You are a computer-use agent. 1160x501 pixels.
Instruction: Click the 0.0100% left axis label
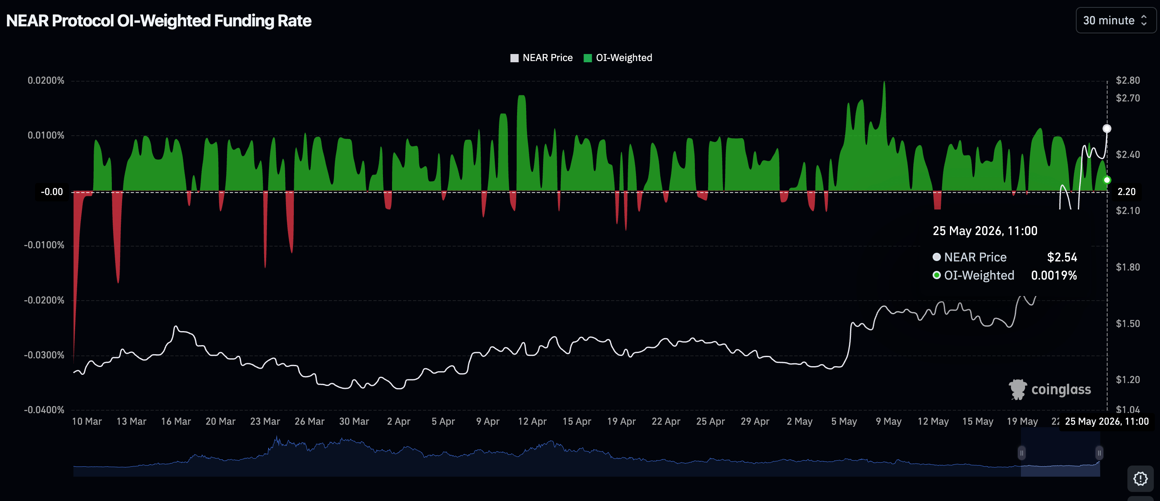coord(46,136)
